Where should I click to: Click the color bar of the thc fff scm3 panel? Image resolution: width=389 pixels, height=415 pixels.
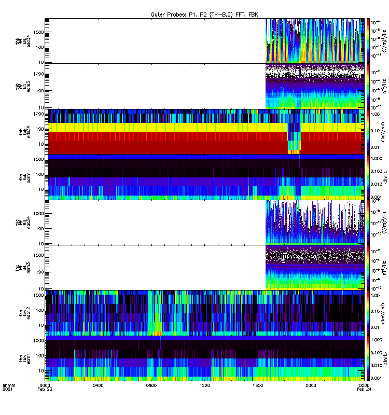368,268
